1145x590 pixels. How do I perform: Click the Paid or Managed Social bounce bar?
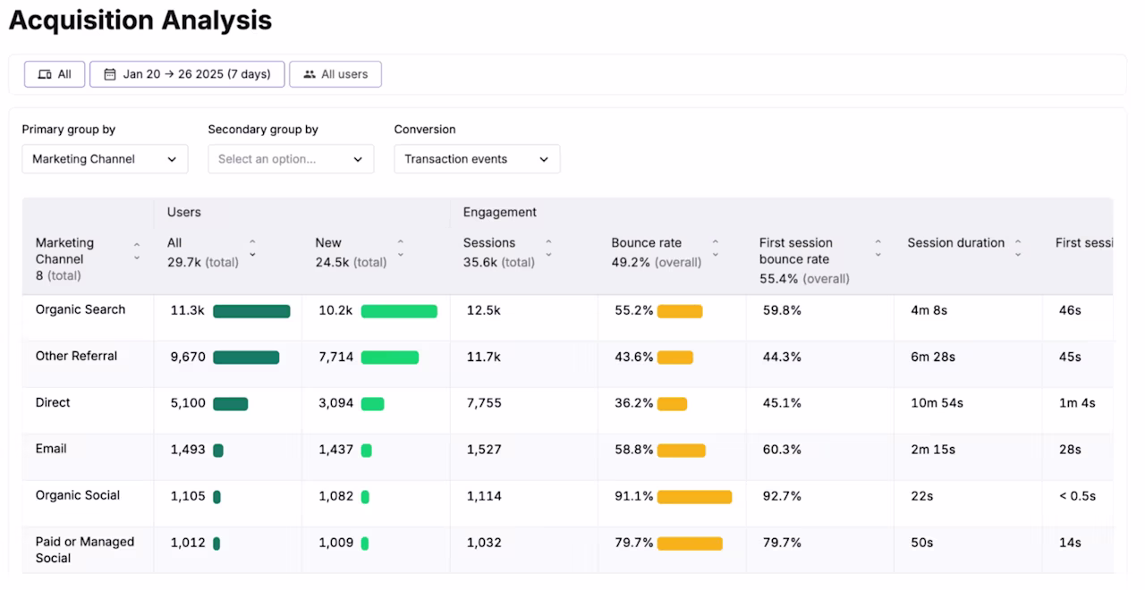(x=690, y=544)
